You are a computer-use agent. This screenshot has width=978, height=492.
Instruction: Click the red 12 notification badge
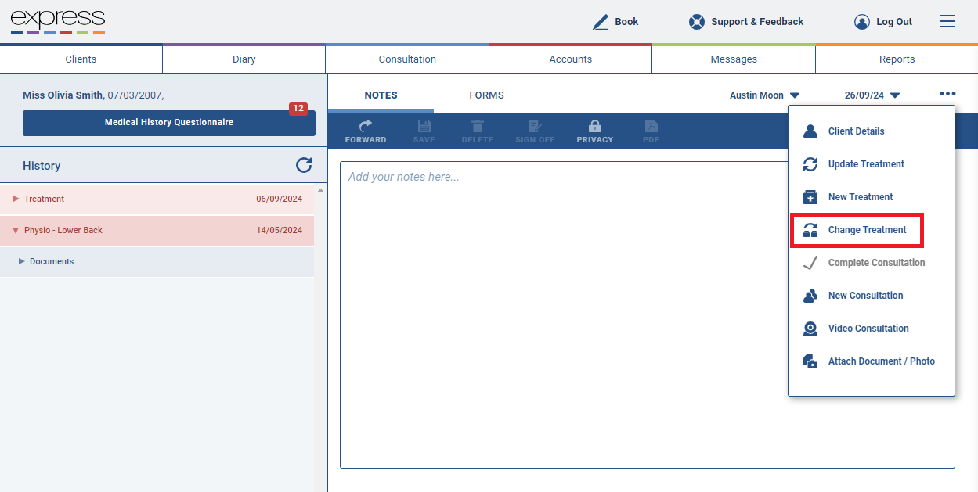(x=298, y=109)
